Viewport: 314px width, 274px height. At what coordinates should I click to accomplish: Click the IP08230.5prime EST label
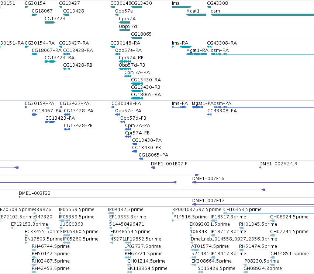(261, 261)
